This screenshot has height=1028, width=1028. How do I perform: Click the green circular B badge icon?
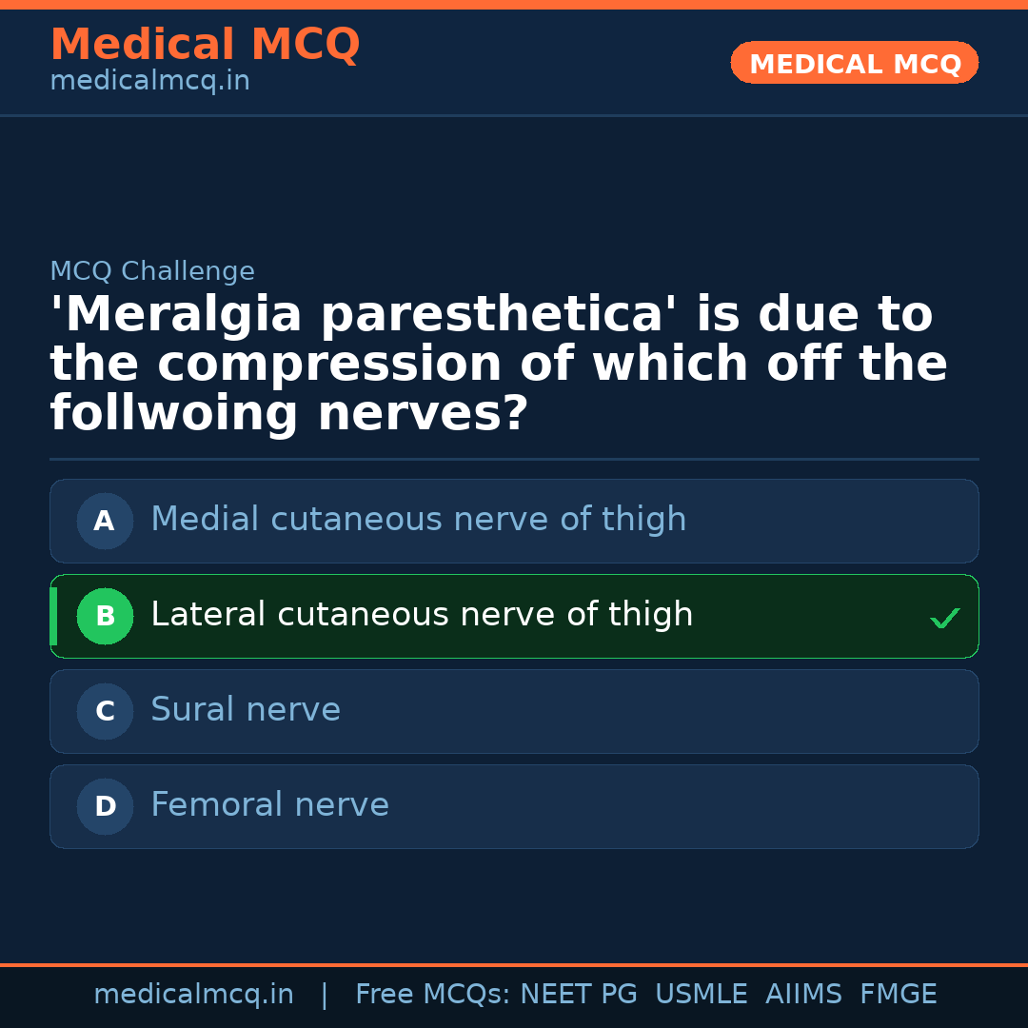coord(105,616)
